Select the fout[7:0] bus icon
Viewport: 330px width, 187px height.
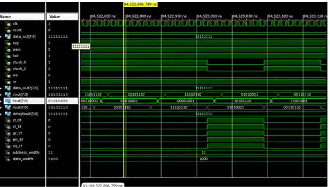(x=8, y=101)
